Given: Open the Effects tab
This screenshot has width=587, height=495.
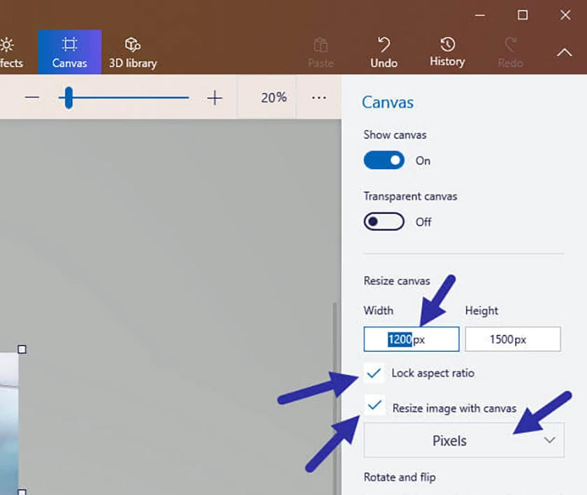Looking at the screenshot, I should pyautogui.click(x=10, y=52).
